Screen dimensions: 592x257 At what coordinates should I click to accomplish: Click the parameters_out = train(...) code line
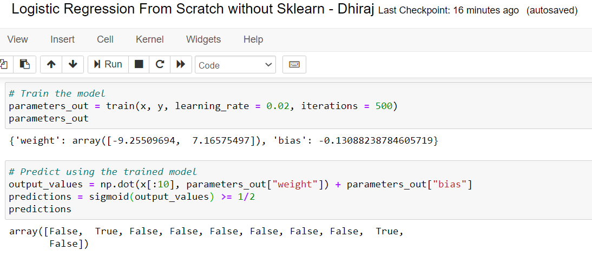pos(203,106)
